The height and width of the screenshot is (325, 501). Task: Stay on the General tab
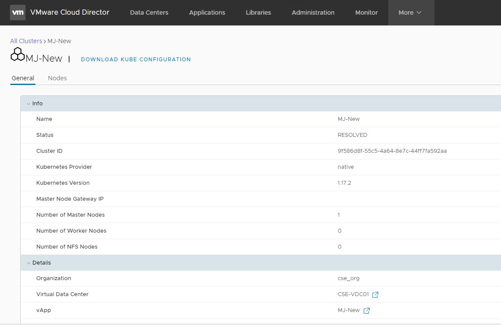click(x=22, y=78)
